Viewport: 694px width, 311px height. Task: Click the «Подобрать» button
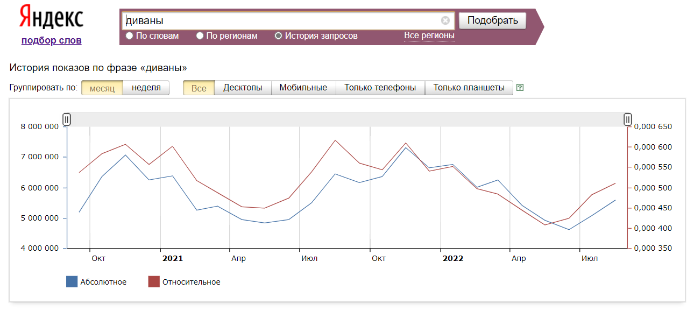click(492, 21)
